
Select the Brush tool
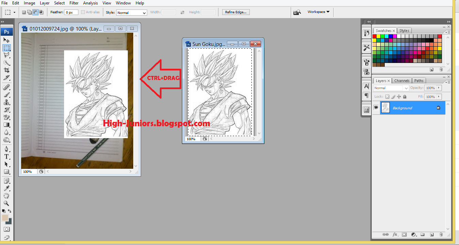(6, 95)
